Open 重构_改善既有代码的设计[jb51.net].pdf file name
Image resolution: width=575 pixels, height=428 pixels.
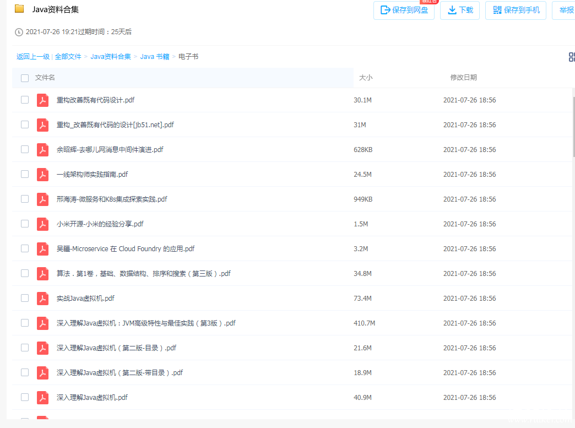point(115,125)
